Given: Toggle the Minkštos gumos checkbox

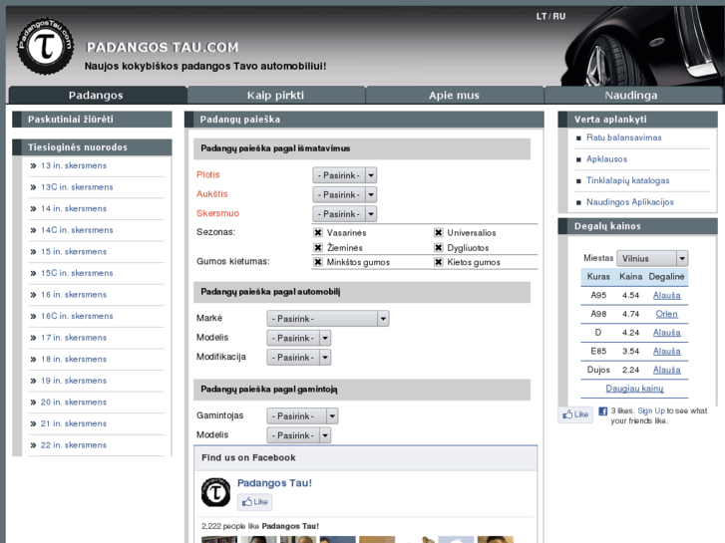Looking at the screenshot, I should pyautogui.click(x=318, y=262).
